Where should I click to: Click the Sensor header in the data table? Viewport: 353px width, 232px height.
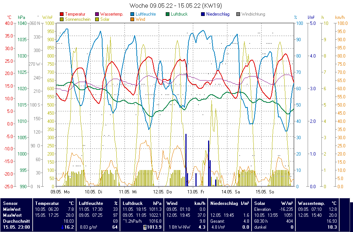pyautogui.click(x=10, y=203)
